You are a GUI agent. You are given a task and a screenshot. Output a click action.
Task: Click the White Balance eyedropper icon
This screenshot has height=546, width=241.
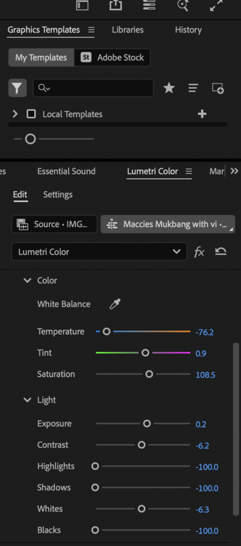coord(115,304)
